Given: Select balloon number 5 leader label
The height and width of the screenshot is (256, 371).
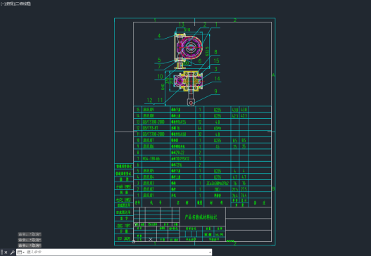Looking at the screenshot, I should 159,60.
